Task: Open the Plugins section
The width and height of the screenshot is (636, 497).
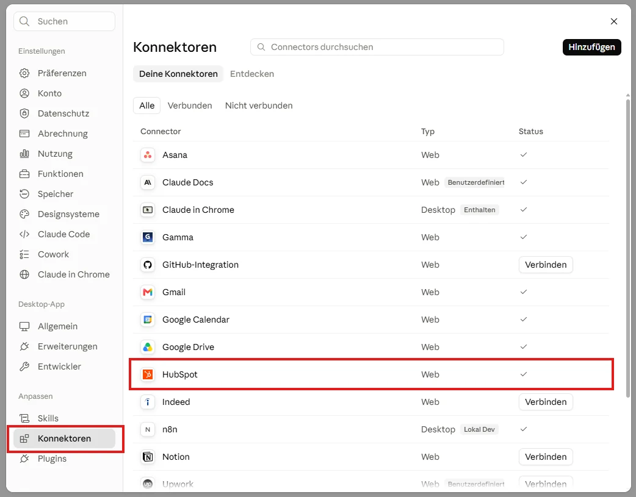Action: [x=64, y=459]
